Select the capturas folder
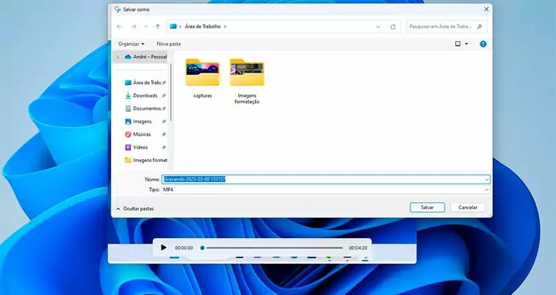The width and height of the screenshot is (556, 295). 202,79
